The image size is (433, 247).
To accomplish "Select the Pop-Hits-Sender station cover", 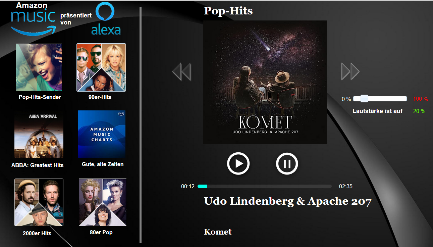I will pos(39,67).
